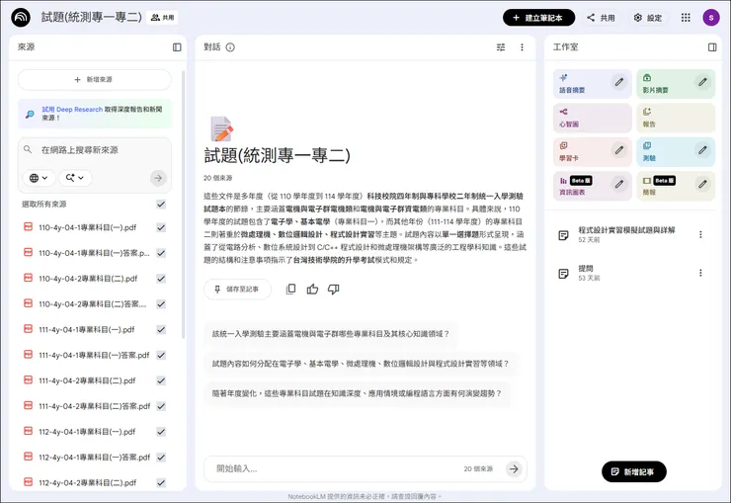Uncheck 111-4y-04-2專業科目(二)答案.pdf source
The height and width of the screenshot is (503, 731).
161,406
